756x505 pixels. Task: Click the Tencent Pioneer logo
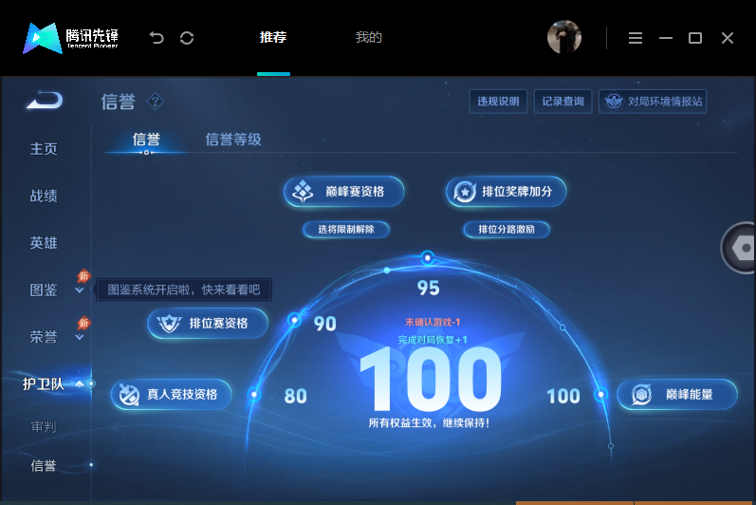(70, 38)
